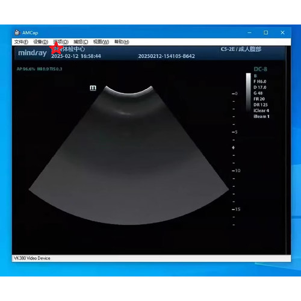Click the F H6.0 frequency parameter

pos(260,81)
